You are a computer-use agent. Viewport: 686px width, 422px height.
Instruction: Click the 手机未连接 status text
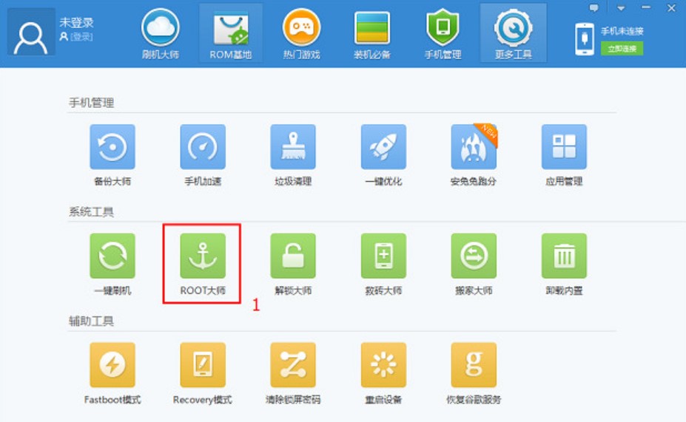tap(622, 31)
